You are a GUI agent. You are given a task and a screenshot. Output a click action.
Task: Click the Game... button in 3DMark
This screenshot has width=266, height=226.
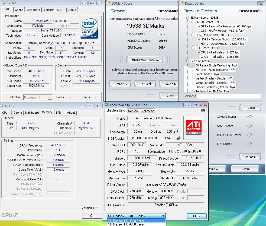pos(246,169)
